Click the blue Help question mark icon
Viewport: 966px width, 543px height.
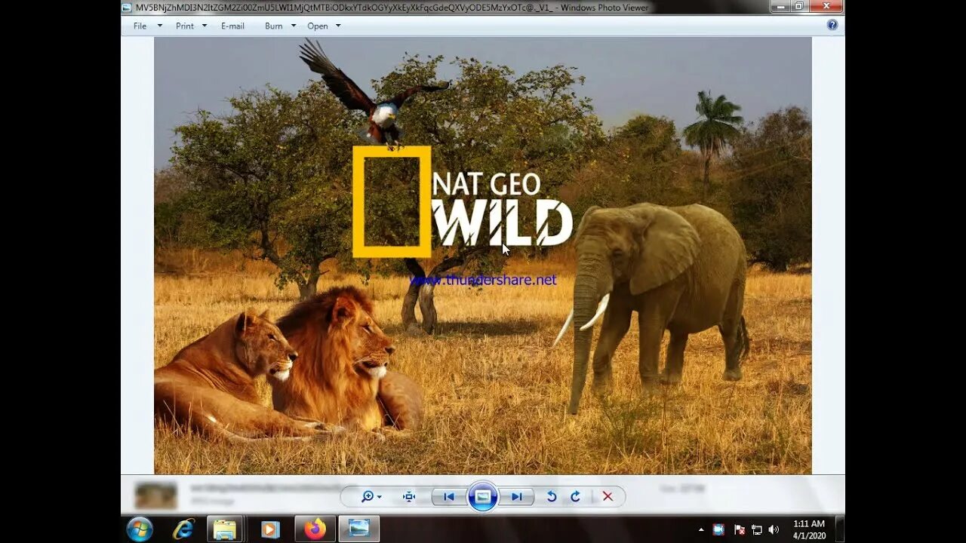coord(832,25)
